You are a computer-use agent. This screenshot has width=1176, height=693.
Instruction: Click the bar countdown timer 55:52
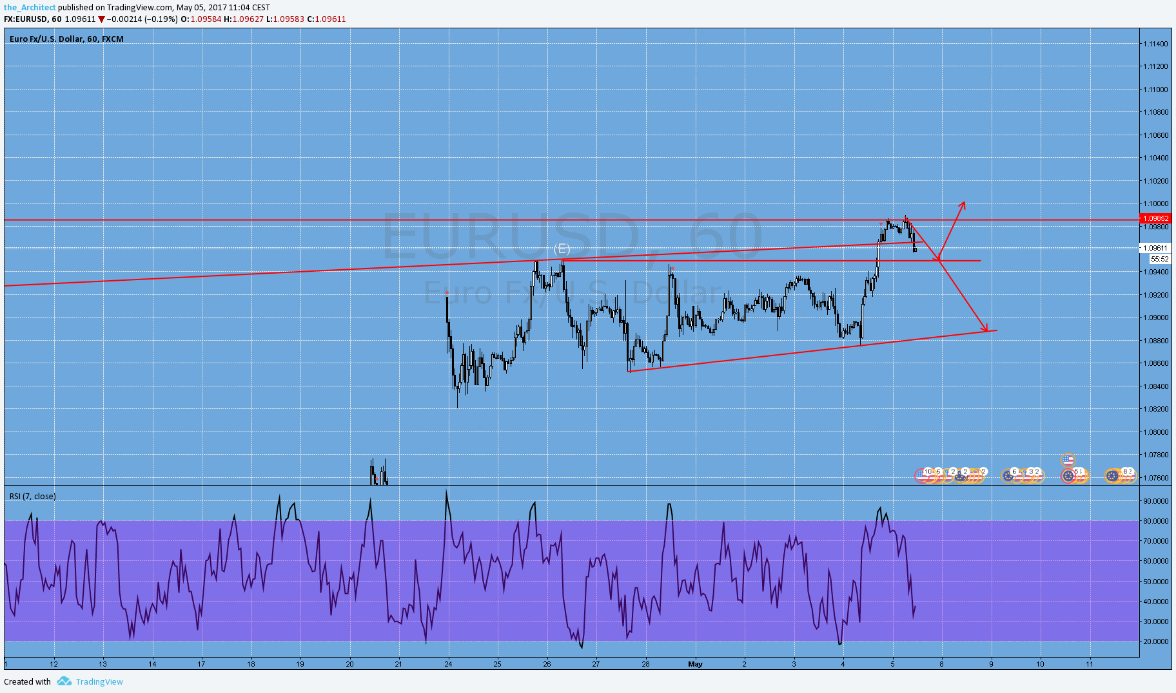pyautogui.click(x=1160, y=259)
